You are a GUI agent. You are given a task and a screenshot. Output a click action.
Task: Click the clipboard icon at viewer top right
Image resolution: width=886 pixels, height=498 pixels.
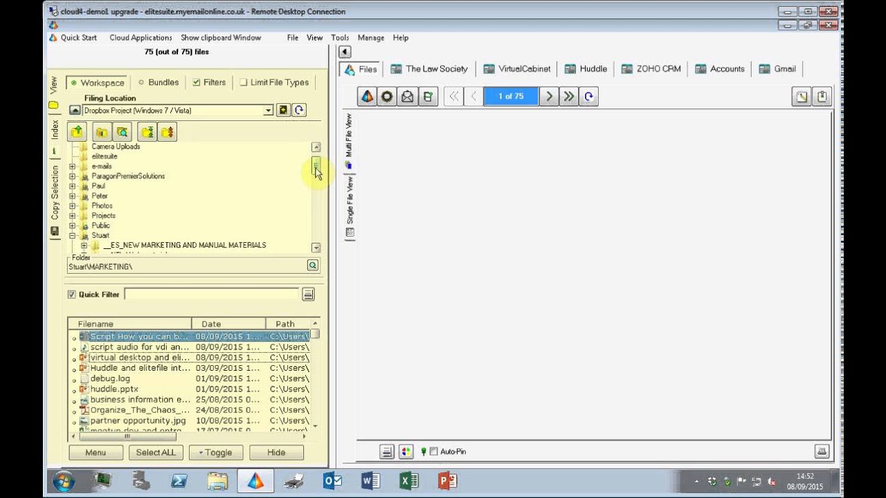(822, 96)
